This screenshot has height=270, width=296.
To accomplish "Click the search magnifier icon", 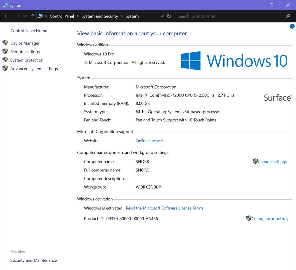I will (x=288, y=16).
